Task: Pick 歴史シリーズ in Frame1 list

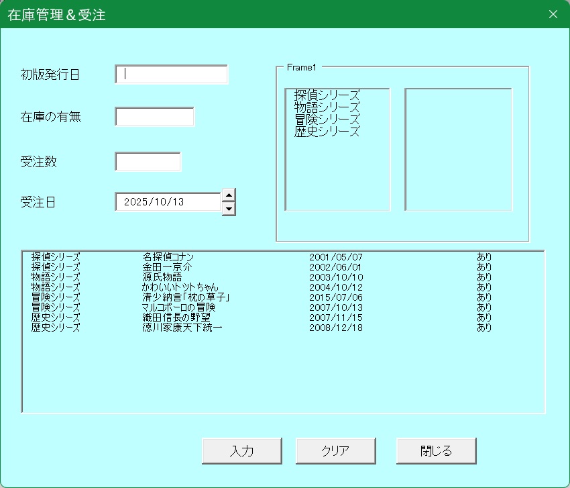Action: tap(327, 132)
